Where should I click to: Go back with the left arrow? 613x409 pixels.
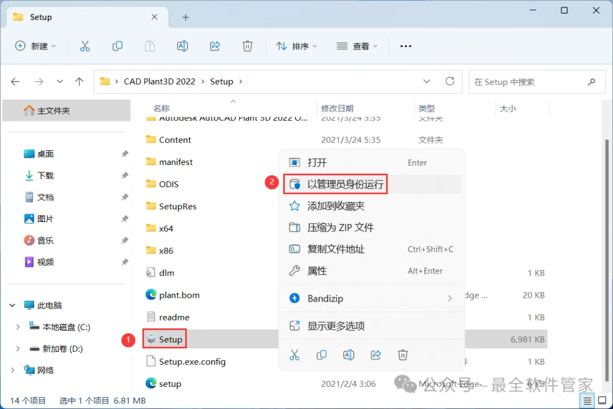tap(15, 82)
